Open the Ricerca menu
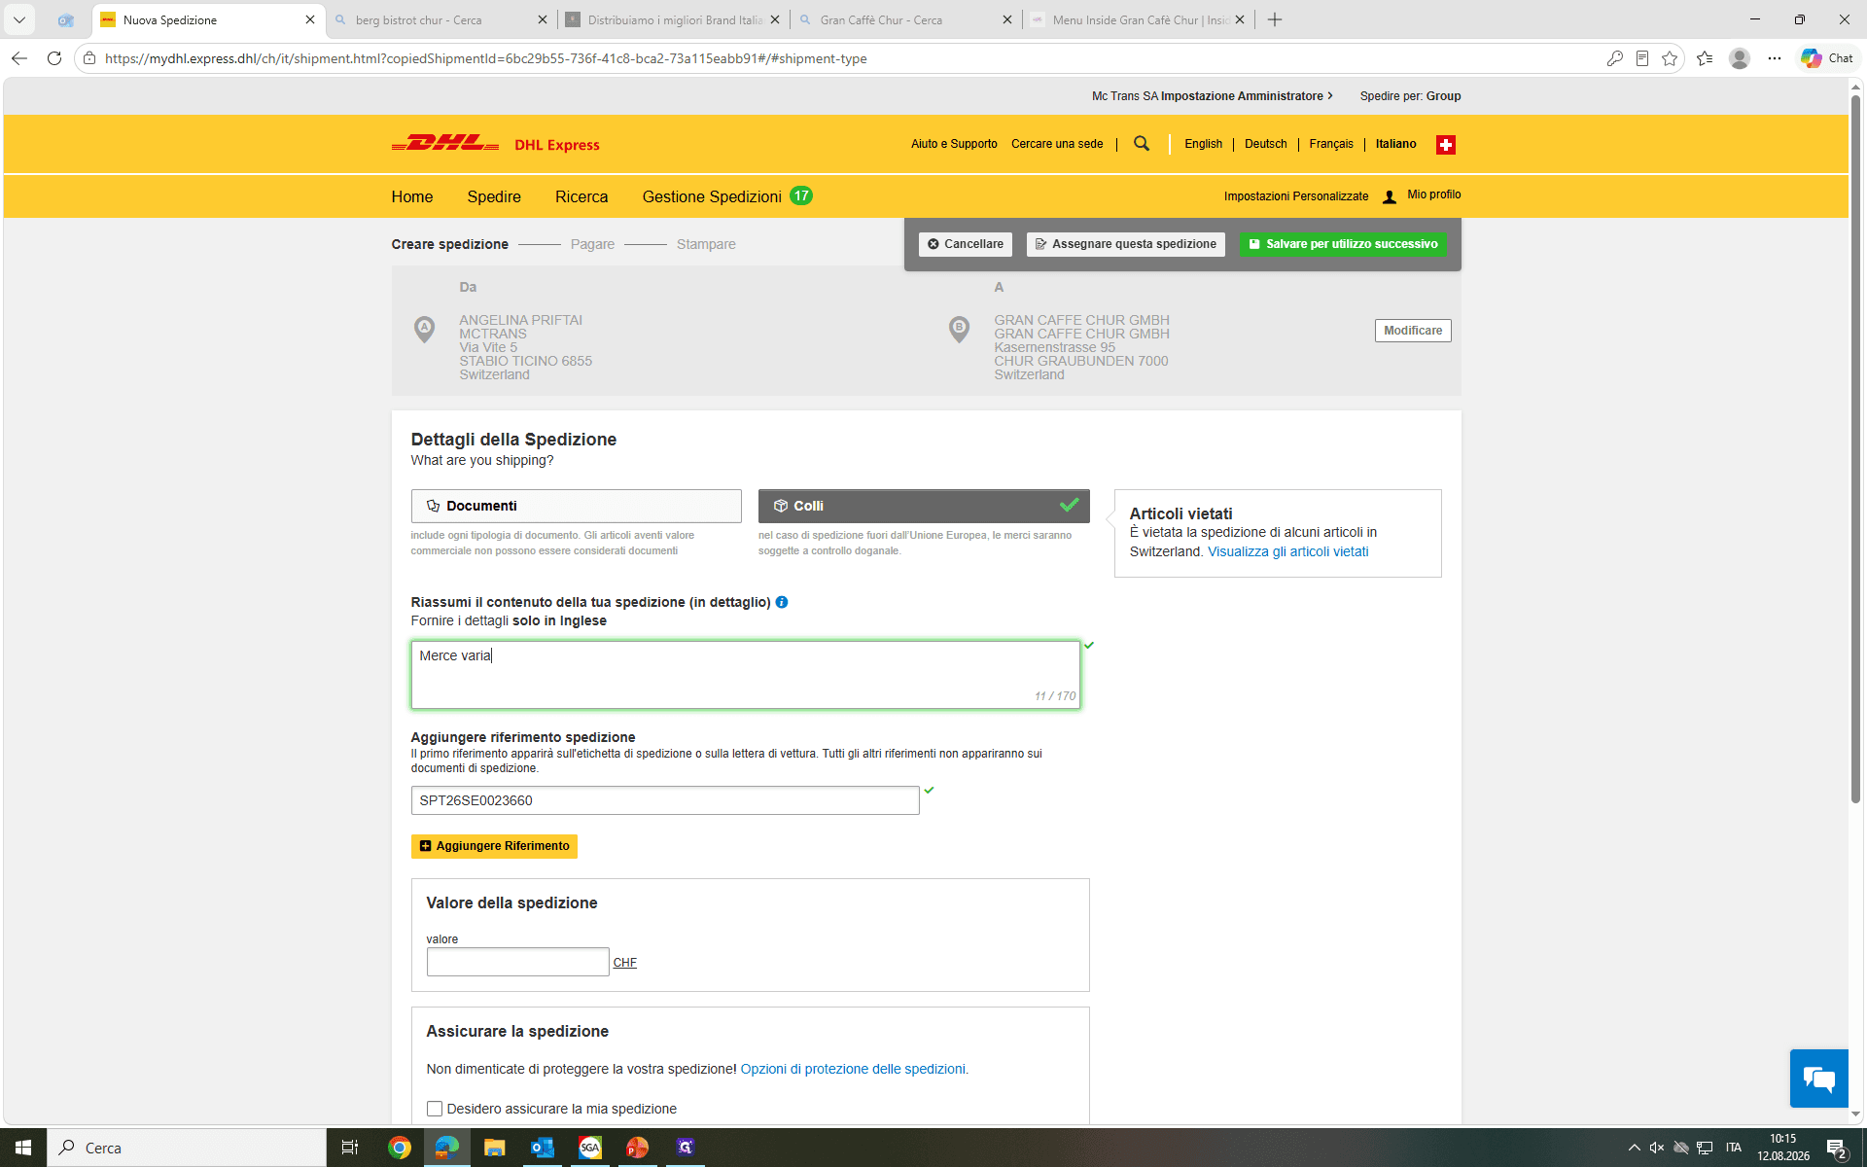 (581, 196)
